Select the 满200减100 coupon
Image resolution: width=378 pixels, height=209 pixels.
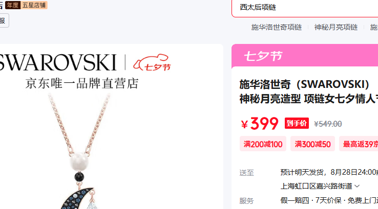(263, 144)
